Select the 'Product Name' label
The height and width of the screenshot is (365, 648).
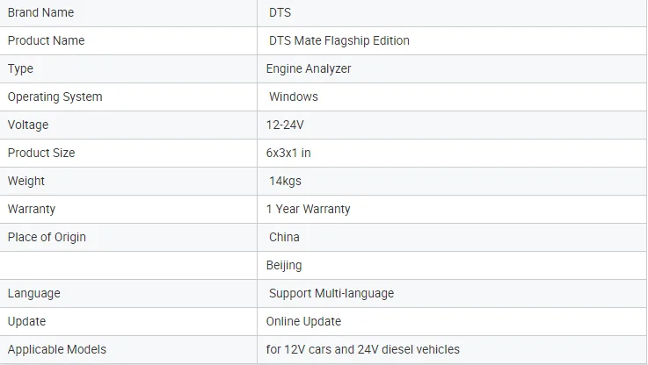click(x=46, y=40)
